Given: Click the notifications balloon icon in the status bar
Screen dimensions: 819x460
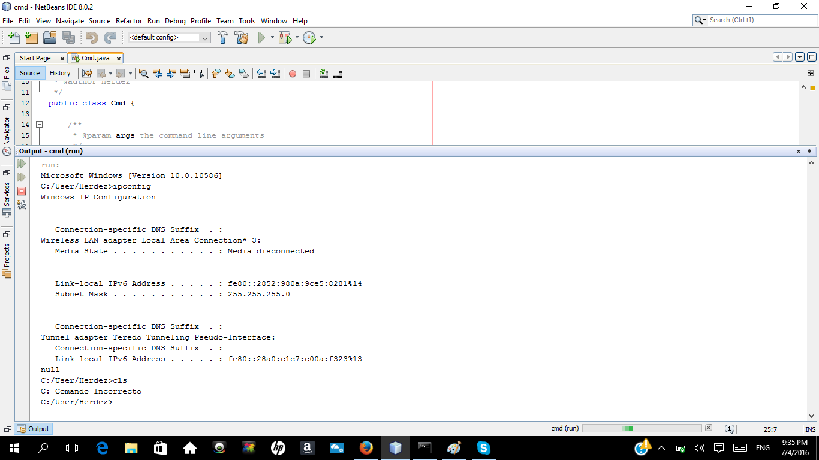Looking at the screenshot, I should click(x=730, y=429).
